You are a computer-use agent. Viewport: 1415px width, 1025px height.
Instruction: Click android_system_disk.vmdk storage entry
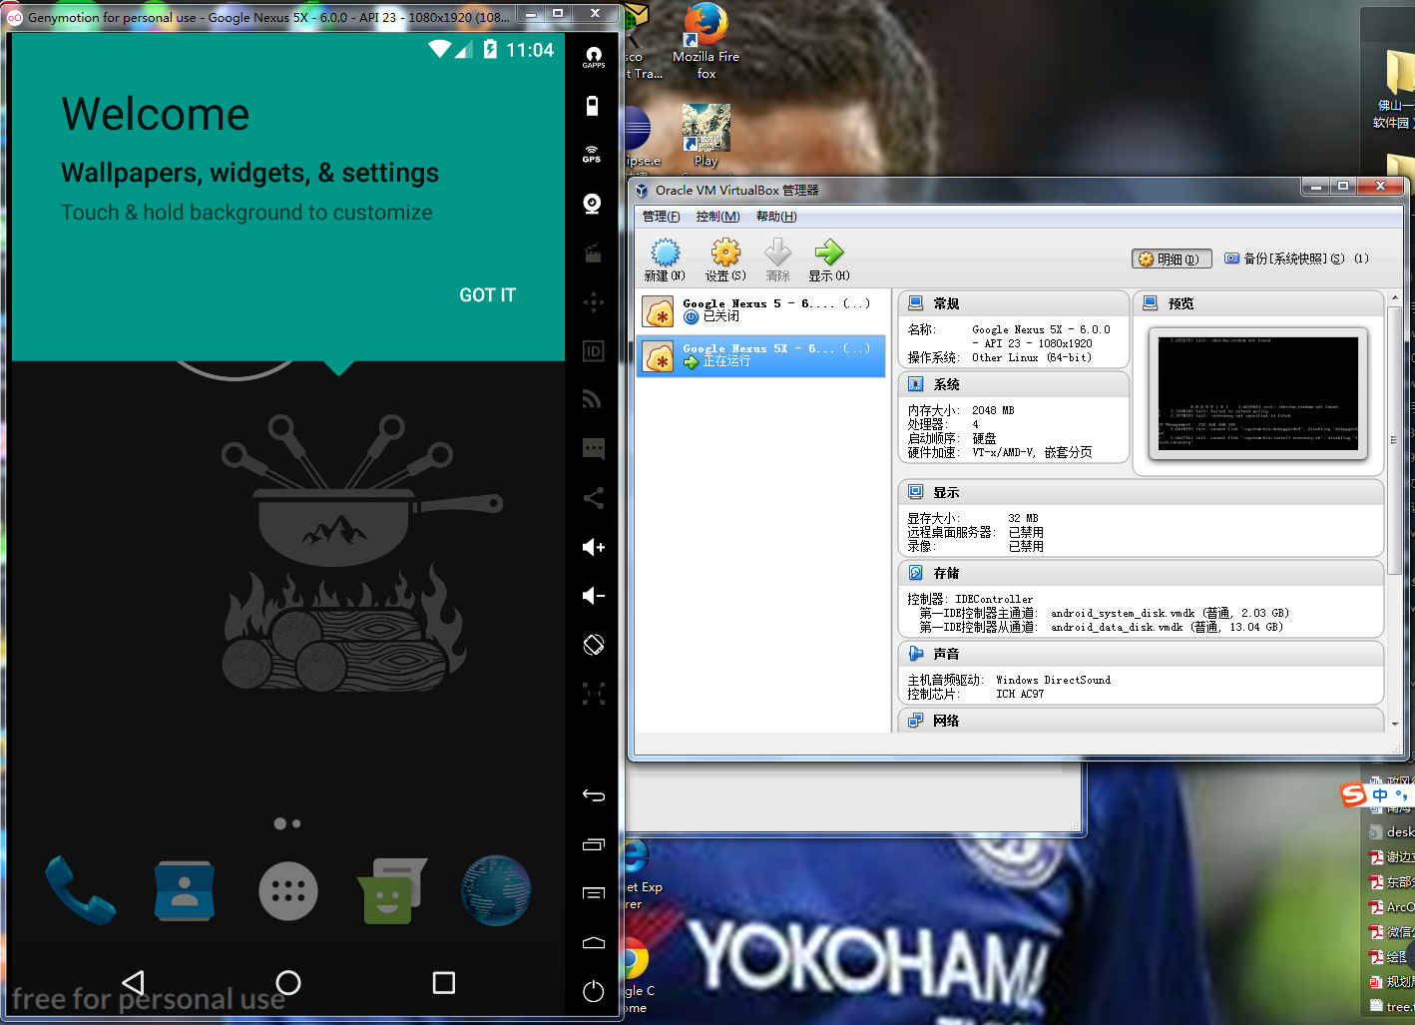1170,613
